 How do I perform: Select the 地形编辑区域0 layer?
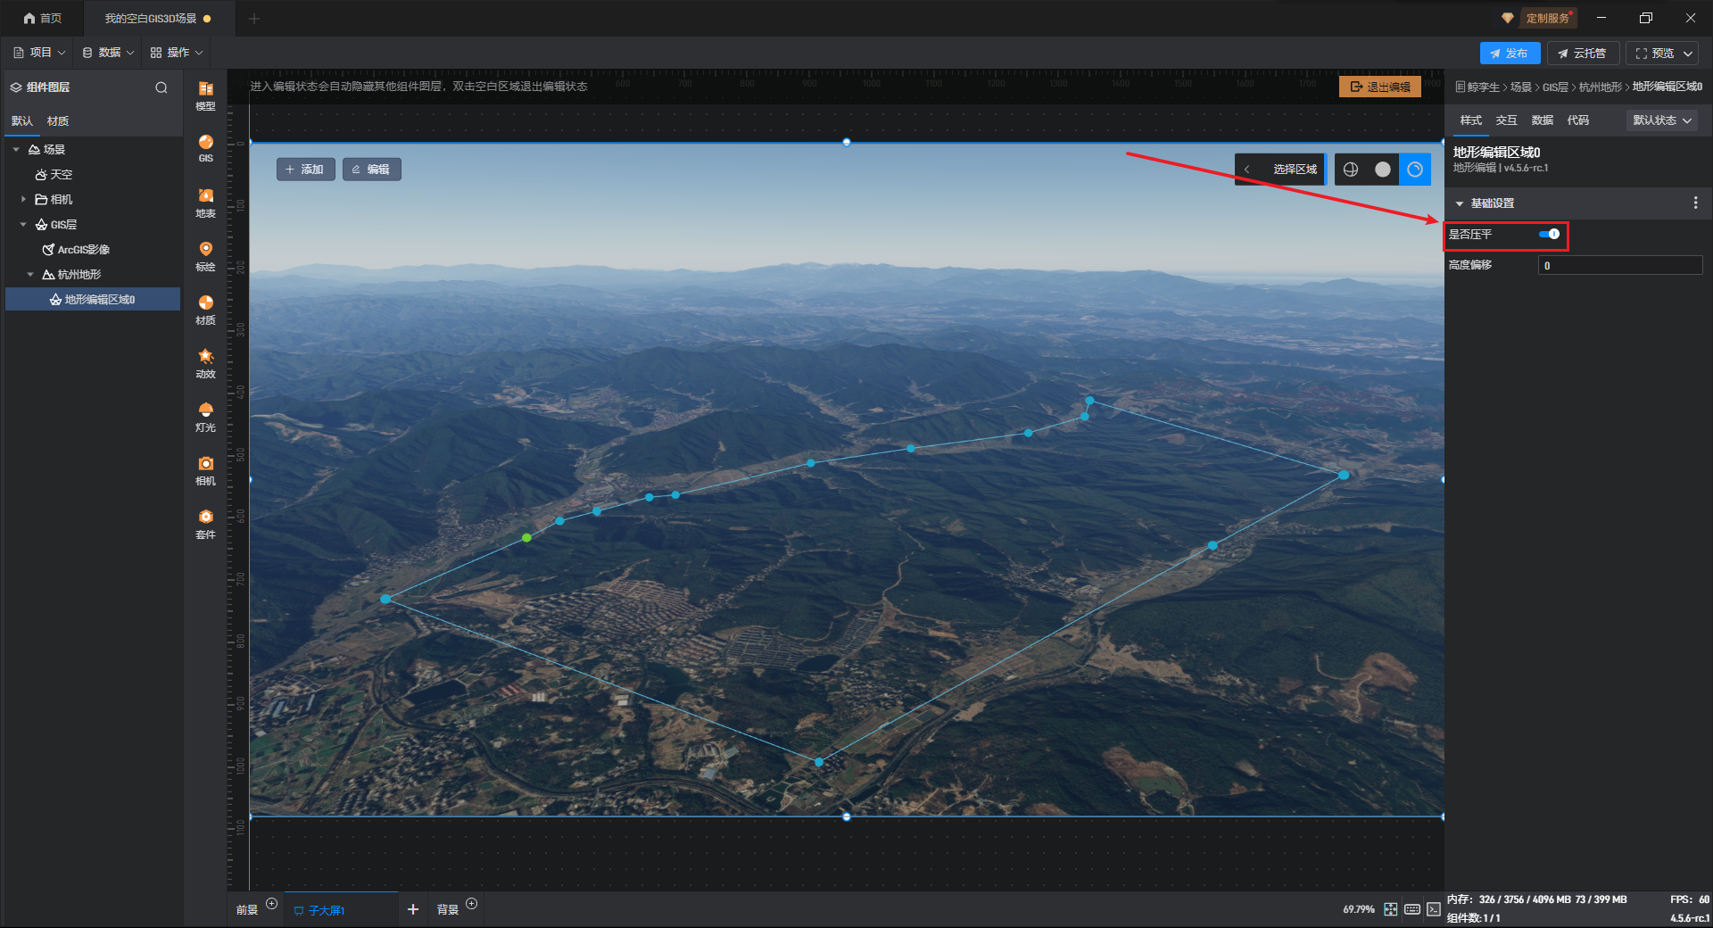click(x=93, y=300)
